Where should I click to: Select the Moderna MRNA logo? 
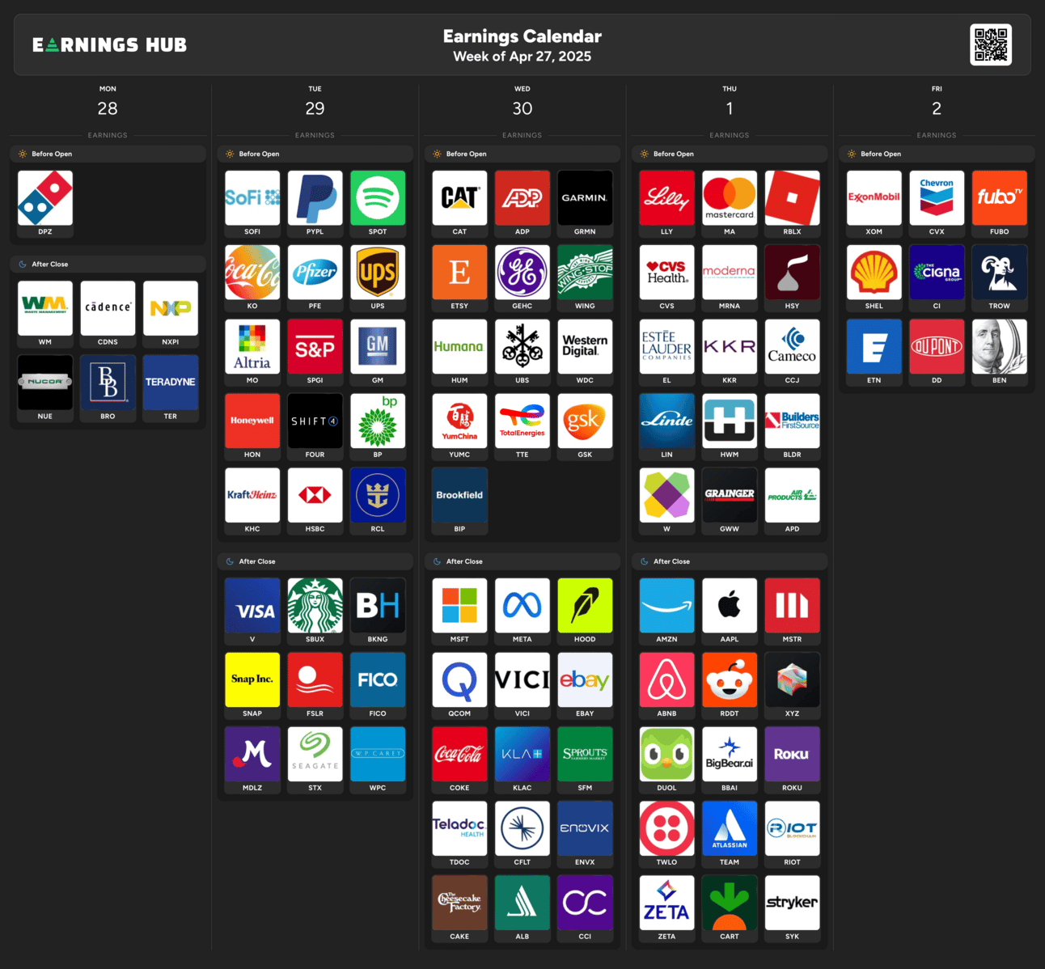coord(730,272)
